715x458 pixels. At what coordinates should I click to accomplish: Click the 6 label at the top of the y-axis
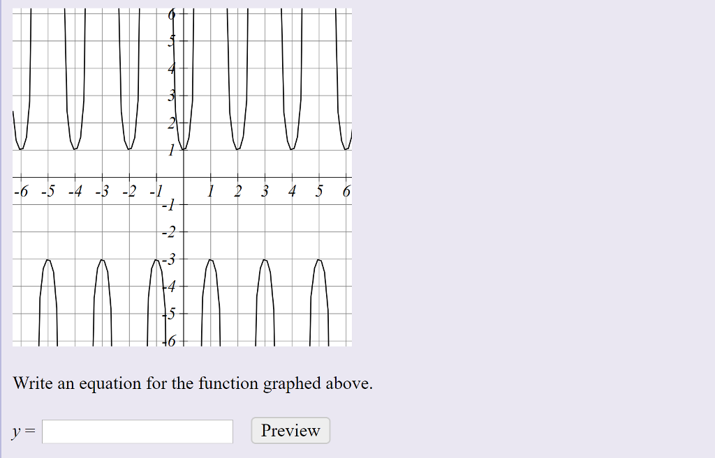tap(171, 14)
